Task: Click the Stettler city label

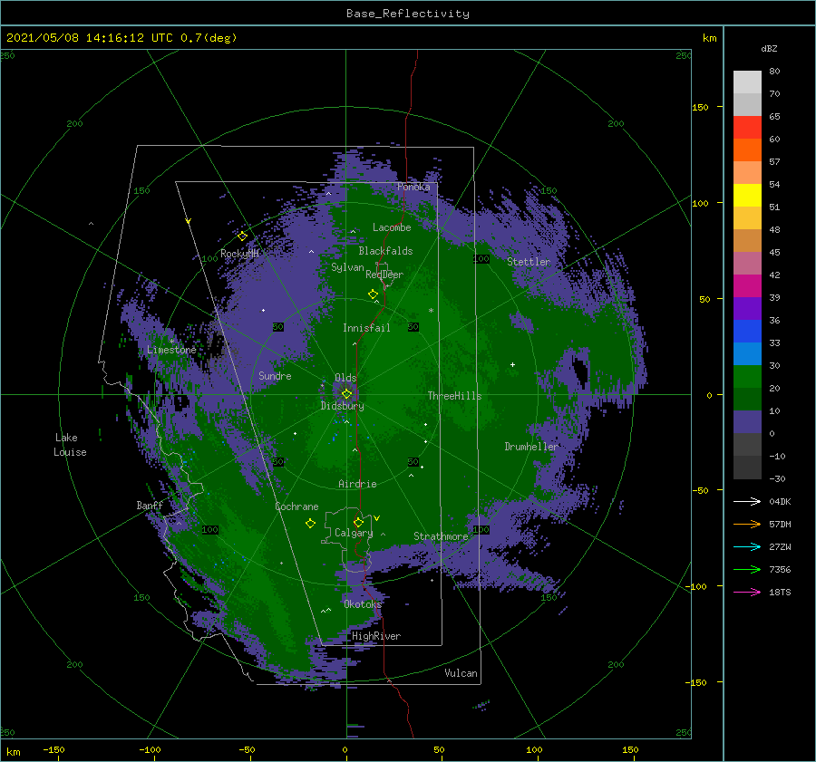Action: pos(529,262)
